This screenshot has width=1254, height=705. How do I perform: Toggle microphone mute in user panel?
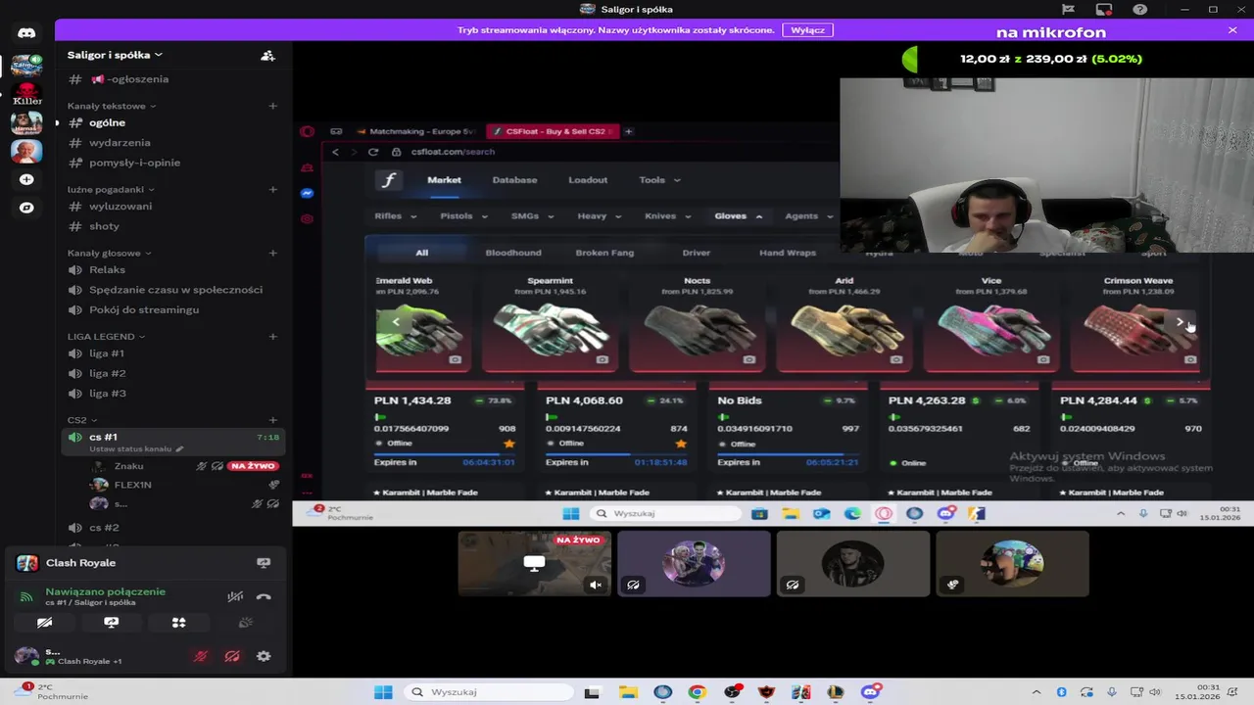[201, 657]
